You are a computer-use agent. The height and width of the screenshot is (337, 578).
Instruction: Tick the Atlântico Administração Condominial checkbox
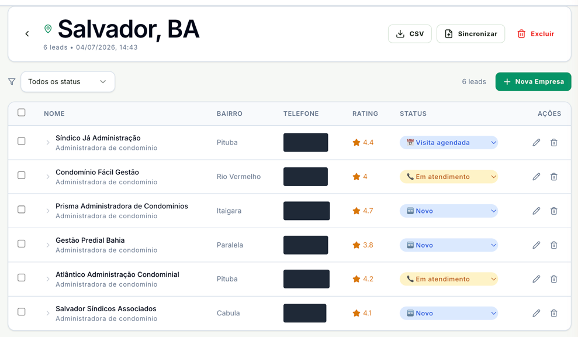[22, 278]
